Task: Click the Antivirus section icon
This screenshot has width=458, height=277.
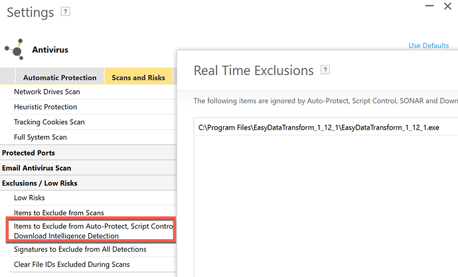Action: point(15,49)
